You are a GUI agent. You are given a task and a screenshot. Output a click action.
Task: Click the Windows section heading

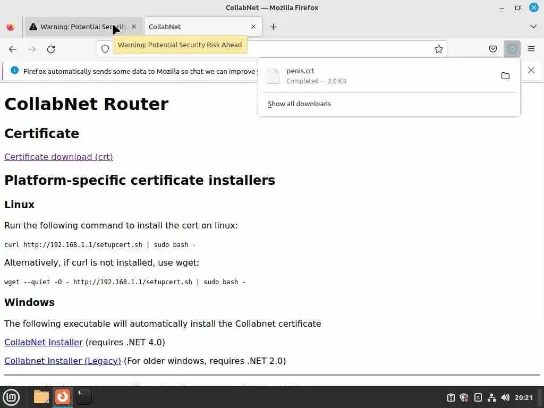click(x=30, y=302)
